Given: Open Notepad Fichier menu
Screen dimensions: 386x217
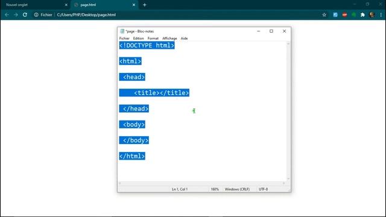Looking at the screenshot, I should point(124,39).
